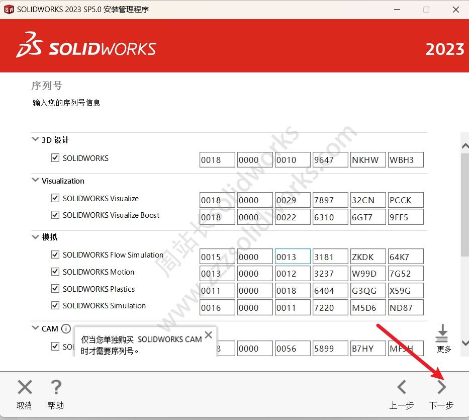This screenshot has height=420, width=469.
Task: Click Visualize Boost field 6GT7
Action: point(368,217)
